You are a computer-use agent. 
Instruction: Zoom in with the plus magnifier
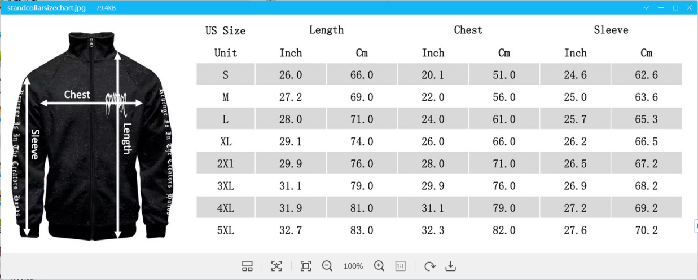(379, 266)
